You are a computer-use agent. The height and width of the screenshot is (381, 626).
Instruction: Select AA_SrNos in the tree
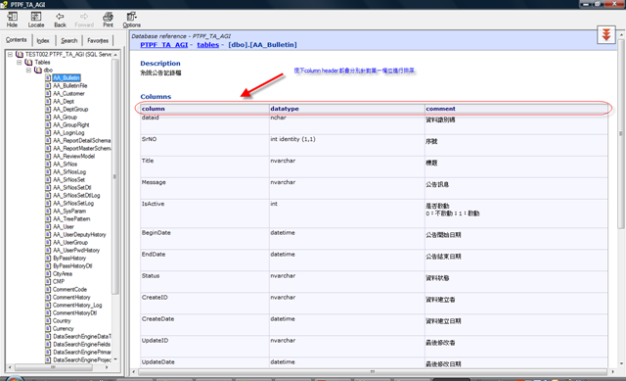click(66, 164)
